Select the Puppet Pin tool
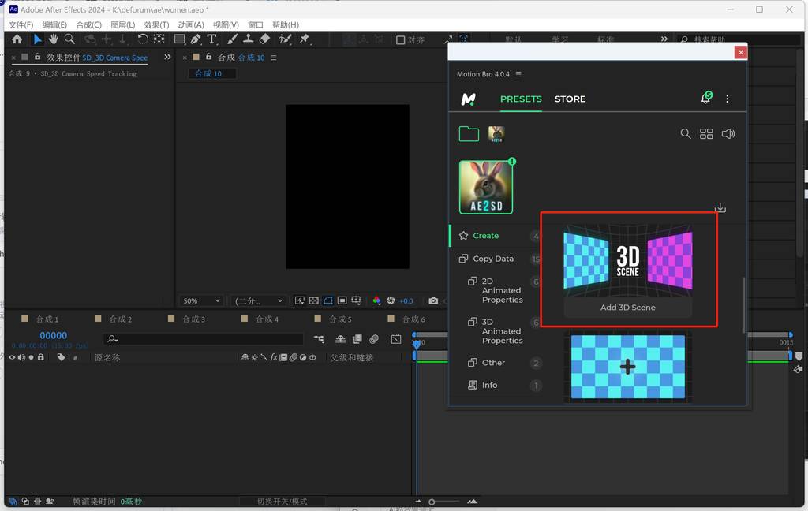This screenshot has height=511, width=808. [305, 39]
